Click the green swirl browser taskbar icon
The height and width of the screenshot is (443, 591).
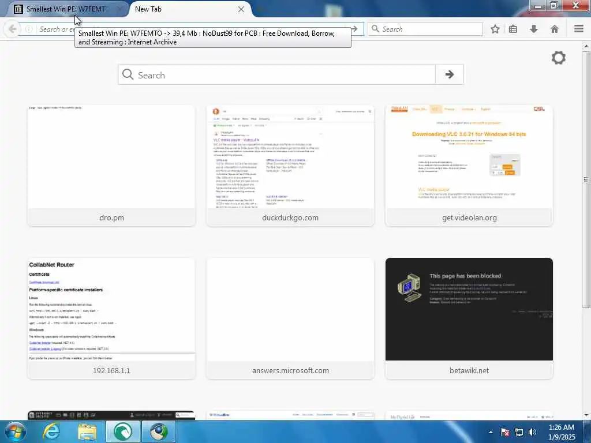click(123, 431)
